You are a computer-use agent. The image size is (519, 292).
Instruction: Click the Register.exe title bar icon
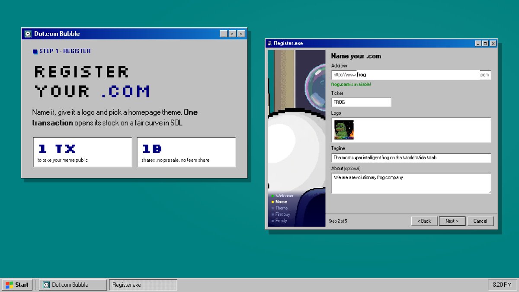pyautogui.click(x=269, y=43)
